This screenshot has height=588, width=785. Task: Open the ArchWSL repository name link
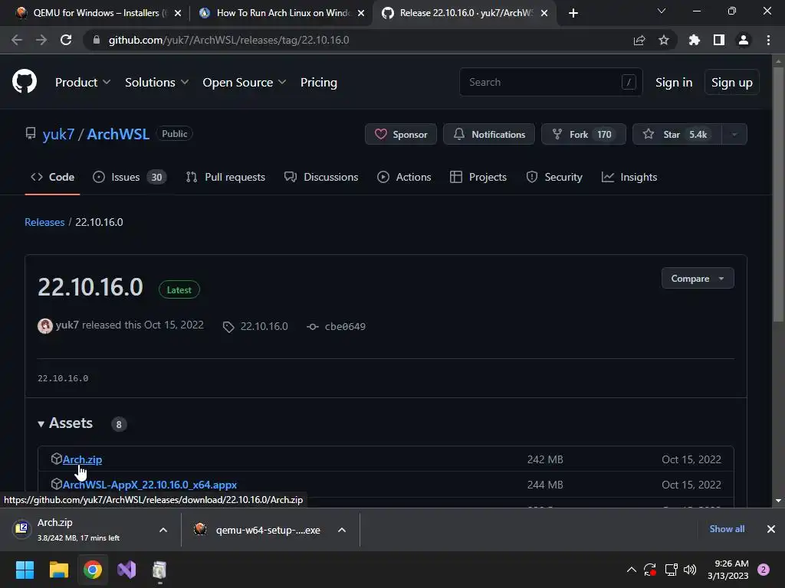pyautogui.click(x=118, y=134)
